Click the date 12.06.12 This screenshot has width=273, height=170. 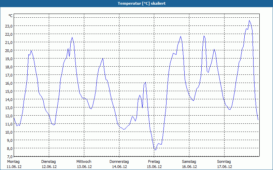click(49, 167)
